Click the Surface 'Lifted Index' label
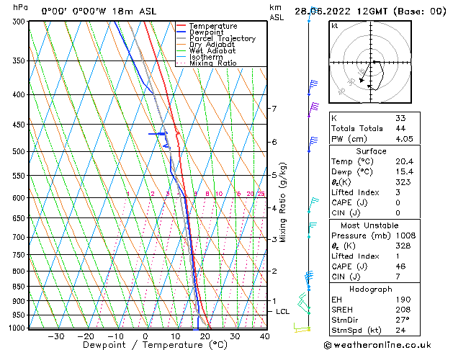 click(x=355, y=192)
